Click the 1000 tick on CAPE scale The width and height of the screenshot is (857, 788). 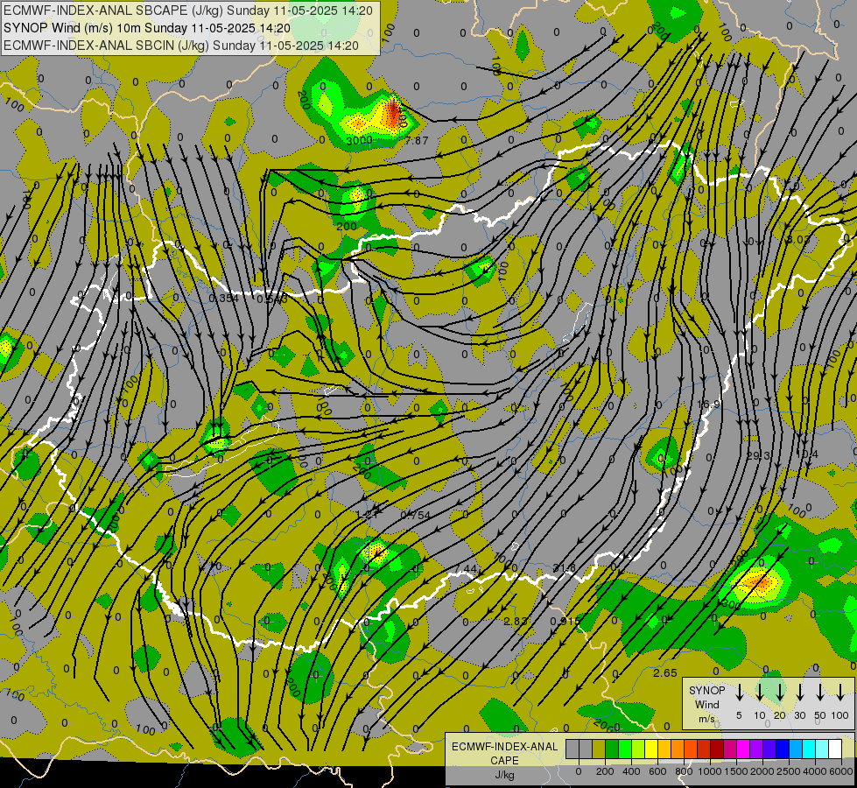[x=710, y=771]
